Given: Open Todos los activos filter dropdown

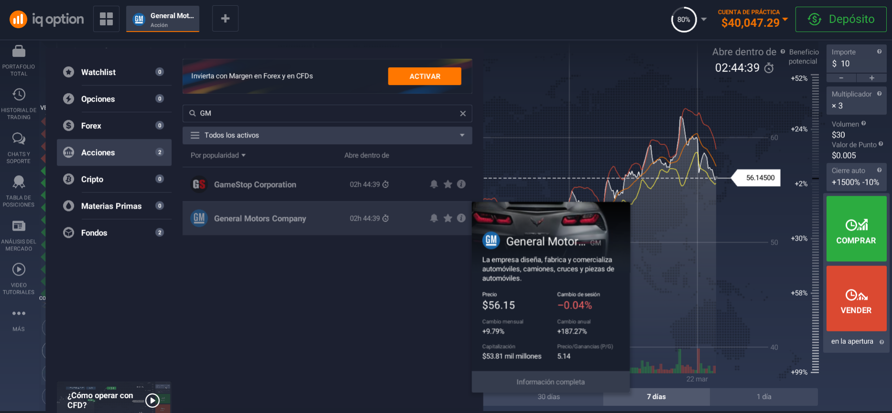Looking at the screenshot, I should 327,135.
